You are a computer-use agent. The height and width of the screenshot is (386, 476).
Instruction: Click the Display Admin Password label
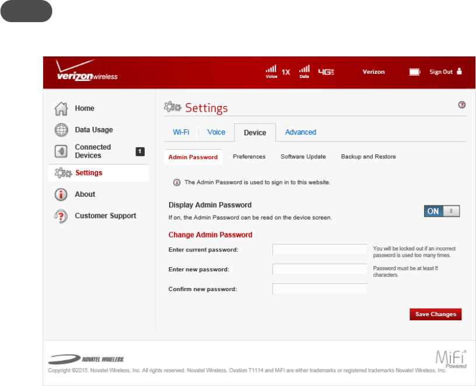pyautogui.click(x=210, y=205)
